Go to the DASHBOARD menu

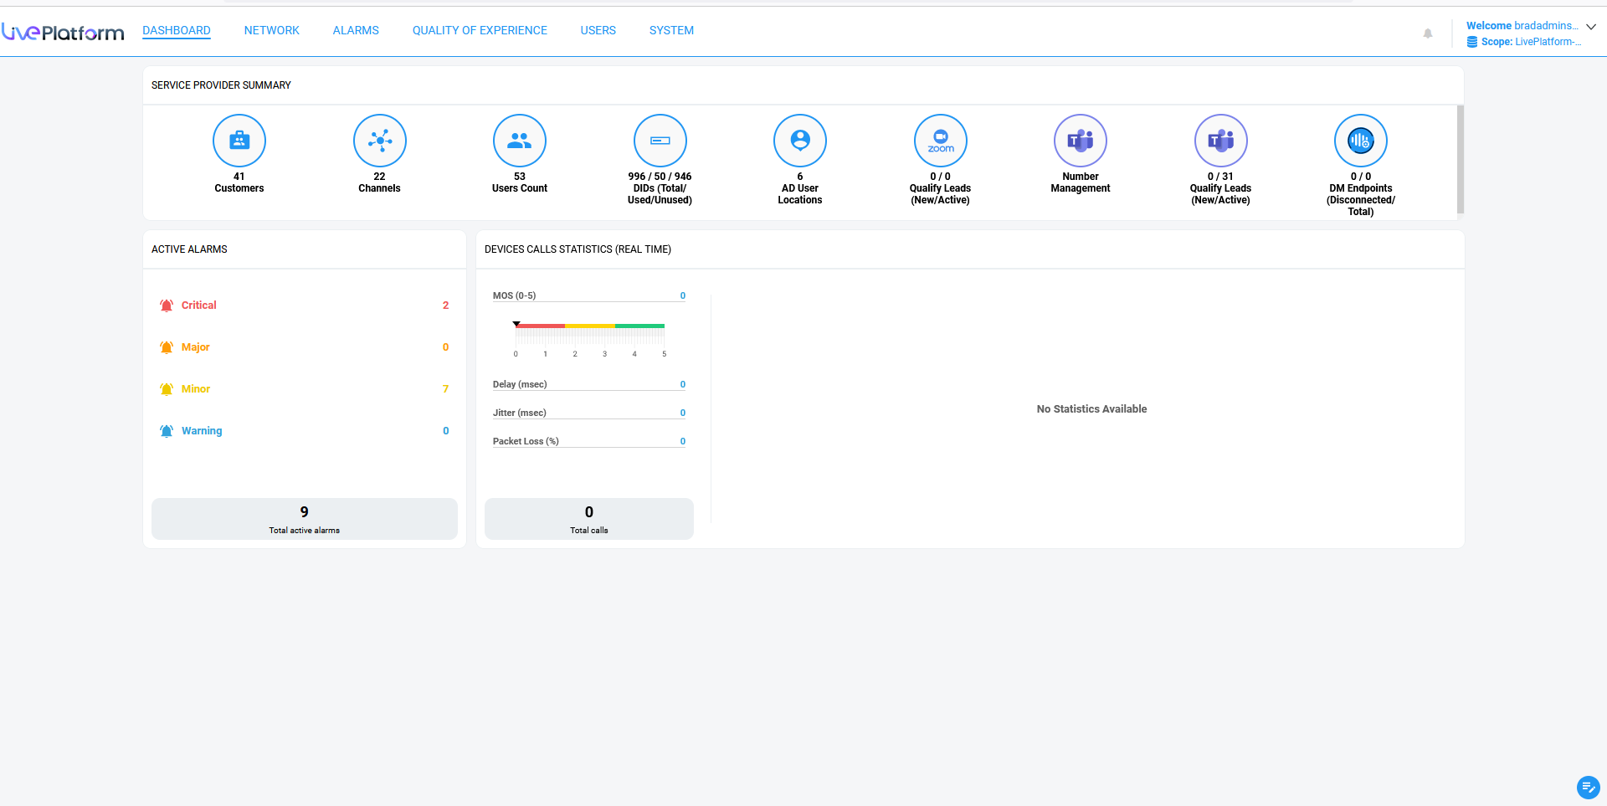pos(177,30)
